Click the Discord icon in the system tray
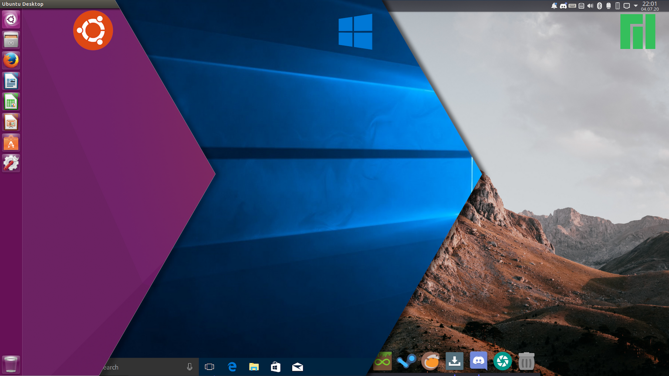The width and height of the screenshot is (669, 376). [563, 6]
